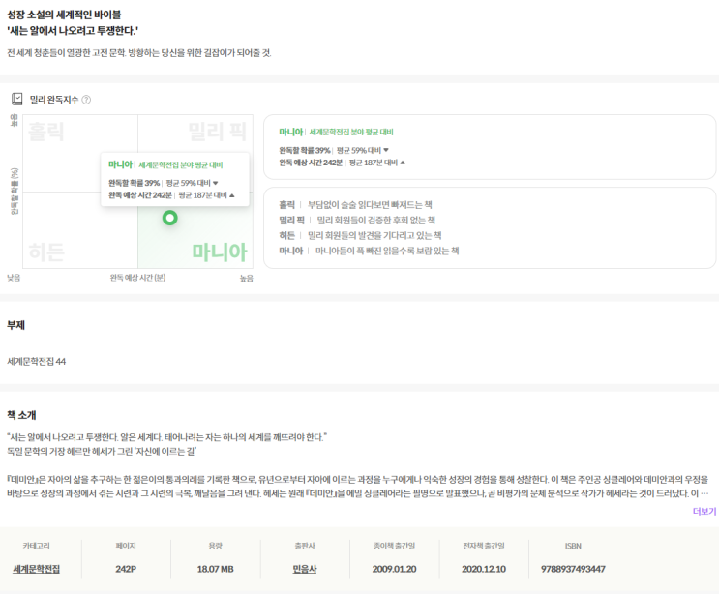This screenshot has height=594, width=719.
Task: Click the intro line 전 세계 청춘들이 열광한 고전 문학
Action: click(67, 52)
